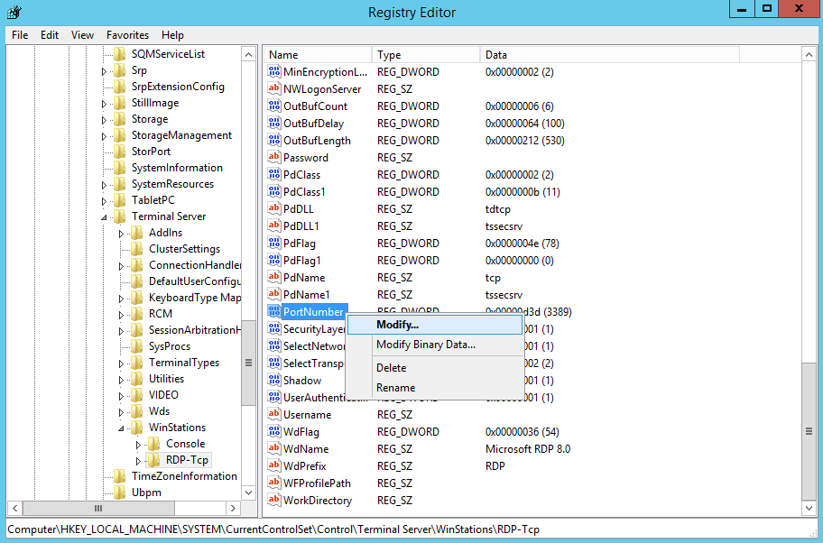Collapse the WinStations tree node

122,428
